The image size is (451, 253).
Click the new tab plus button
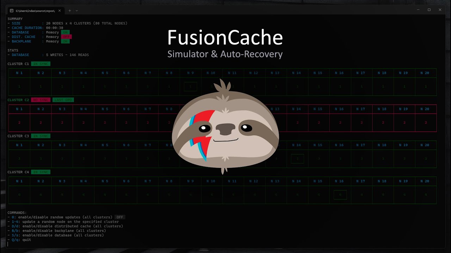[x=70, y=11]
